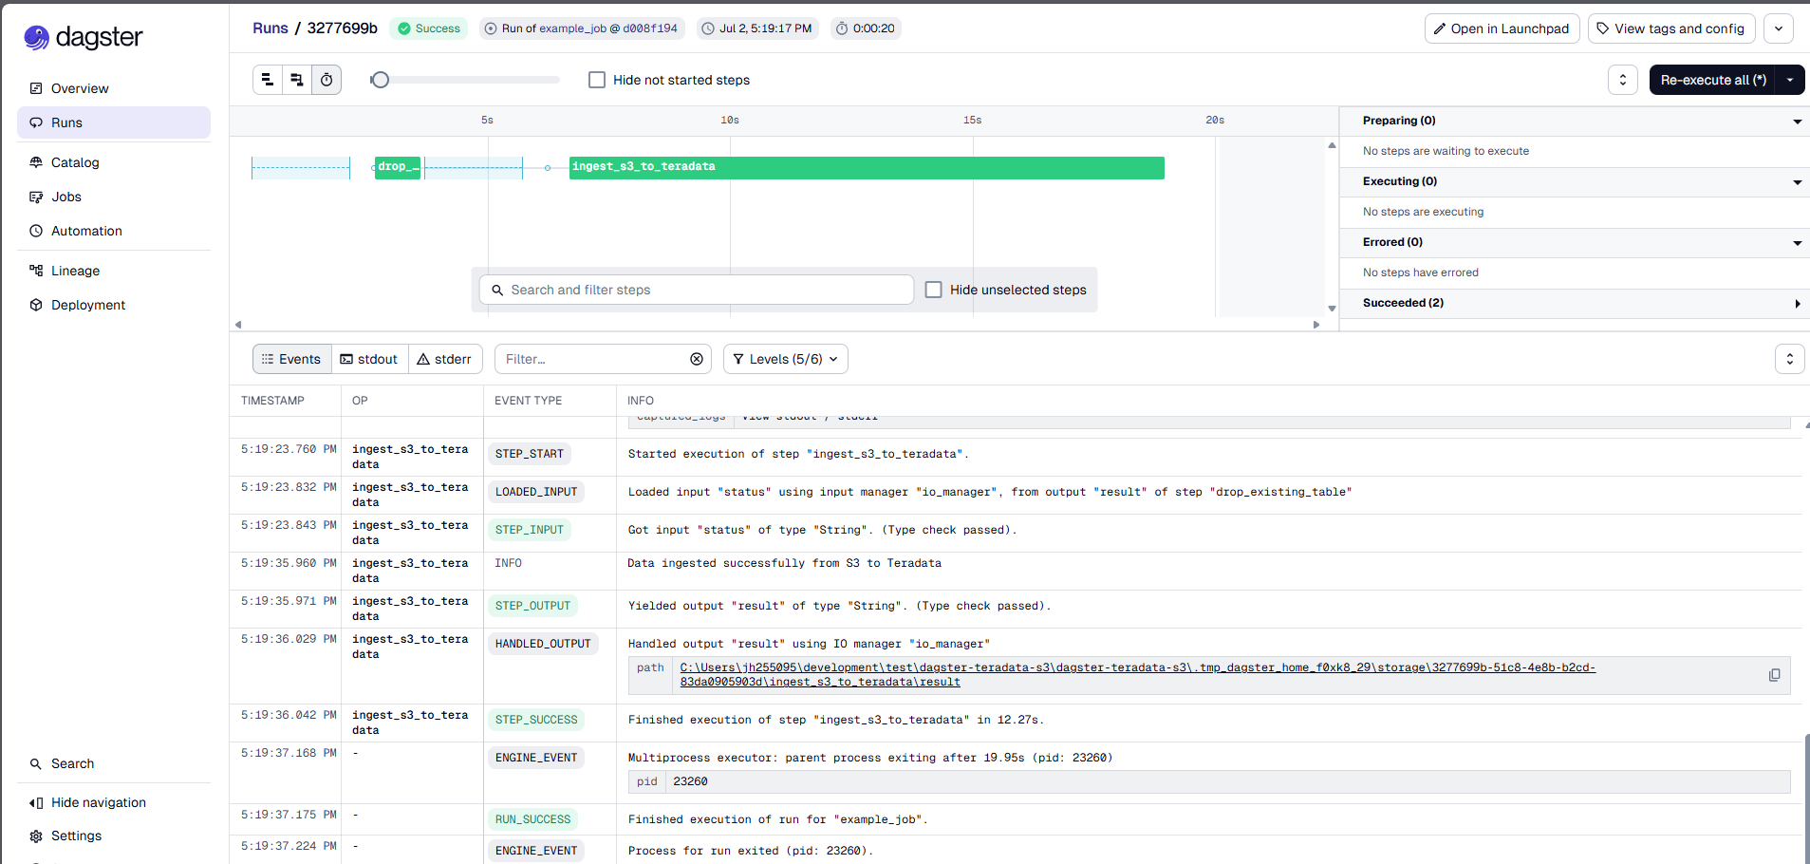Open the Re-execute all dropdown arrow
Viewport: 1810px width, 864px height.
1790,80
